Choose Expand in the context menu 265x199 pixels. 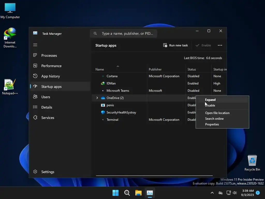(x=222, y=100)
